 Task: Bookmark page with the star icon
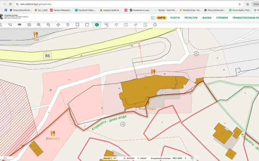point(240,4)
